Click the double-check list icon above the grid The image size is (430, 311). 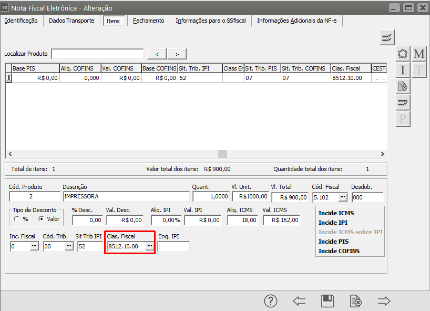387,37
